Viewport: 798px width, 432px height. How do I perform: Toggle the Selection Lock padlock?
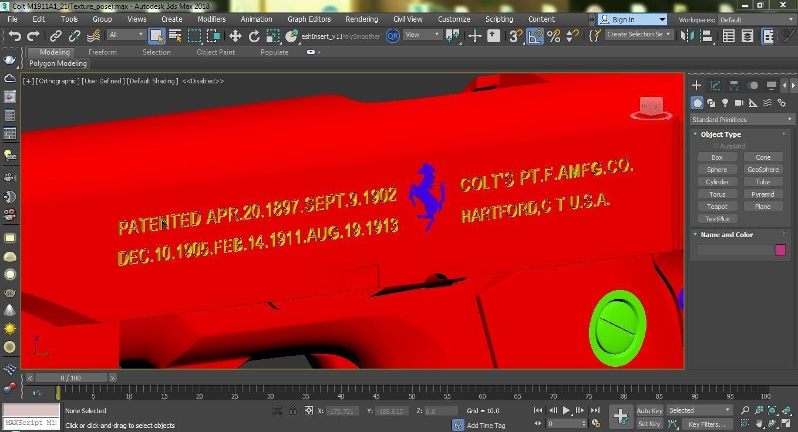tap(293, 410)
